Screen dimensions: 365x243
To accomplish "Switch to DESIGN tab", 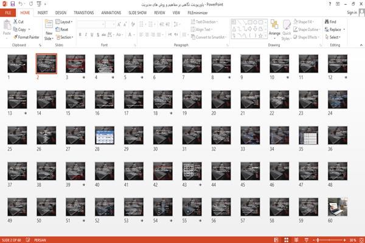I will click(x=61, y=13).
